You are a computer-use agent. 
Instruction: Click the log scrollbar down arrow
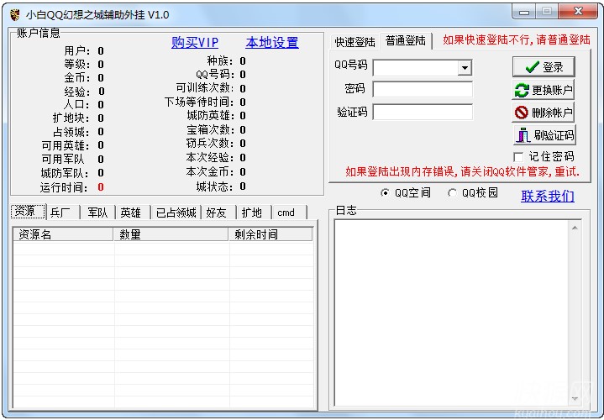[575, 399]
